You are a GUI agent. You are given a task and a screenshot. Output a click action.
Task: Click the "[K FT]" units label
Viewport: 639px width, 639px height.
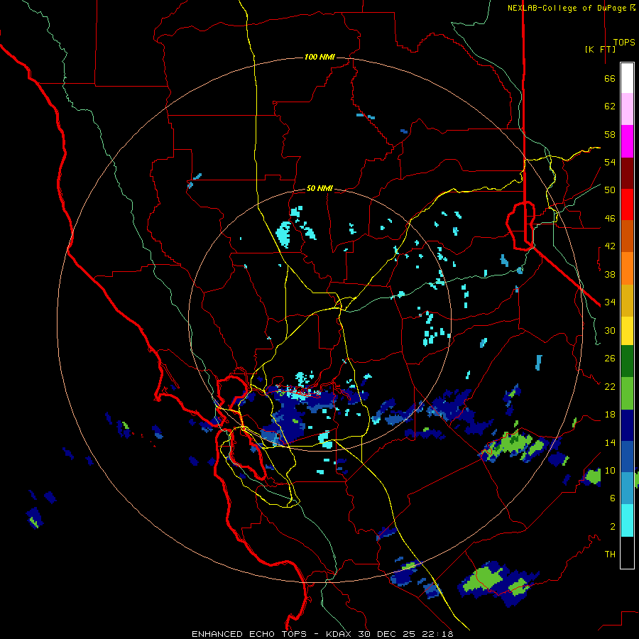tap(600, 49)
